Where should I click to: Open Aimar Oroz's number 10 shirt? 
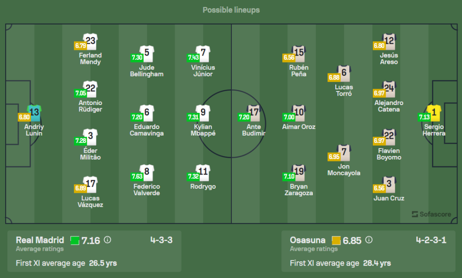(299, 112)
